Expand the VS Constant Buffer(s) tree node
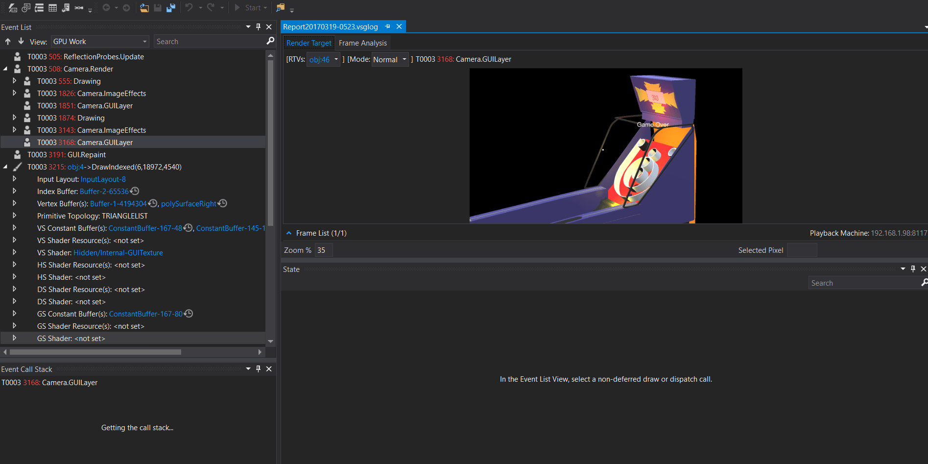Screen dimensions: 928x464 point(14,227)
